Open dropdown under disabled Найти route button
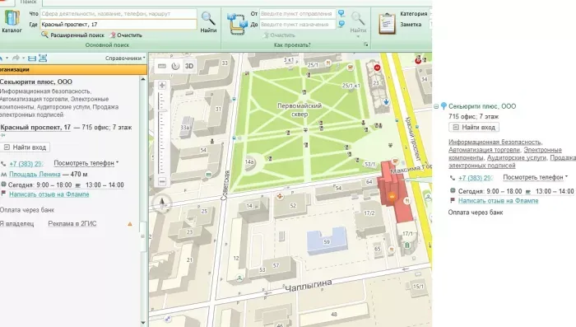This screenshot has width=576, height=327. pos(358,36)
